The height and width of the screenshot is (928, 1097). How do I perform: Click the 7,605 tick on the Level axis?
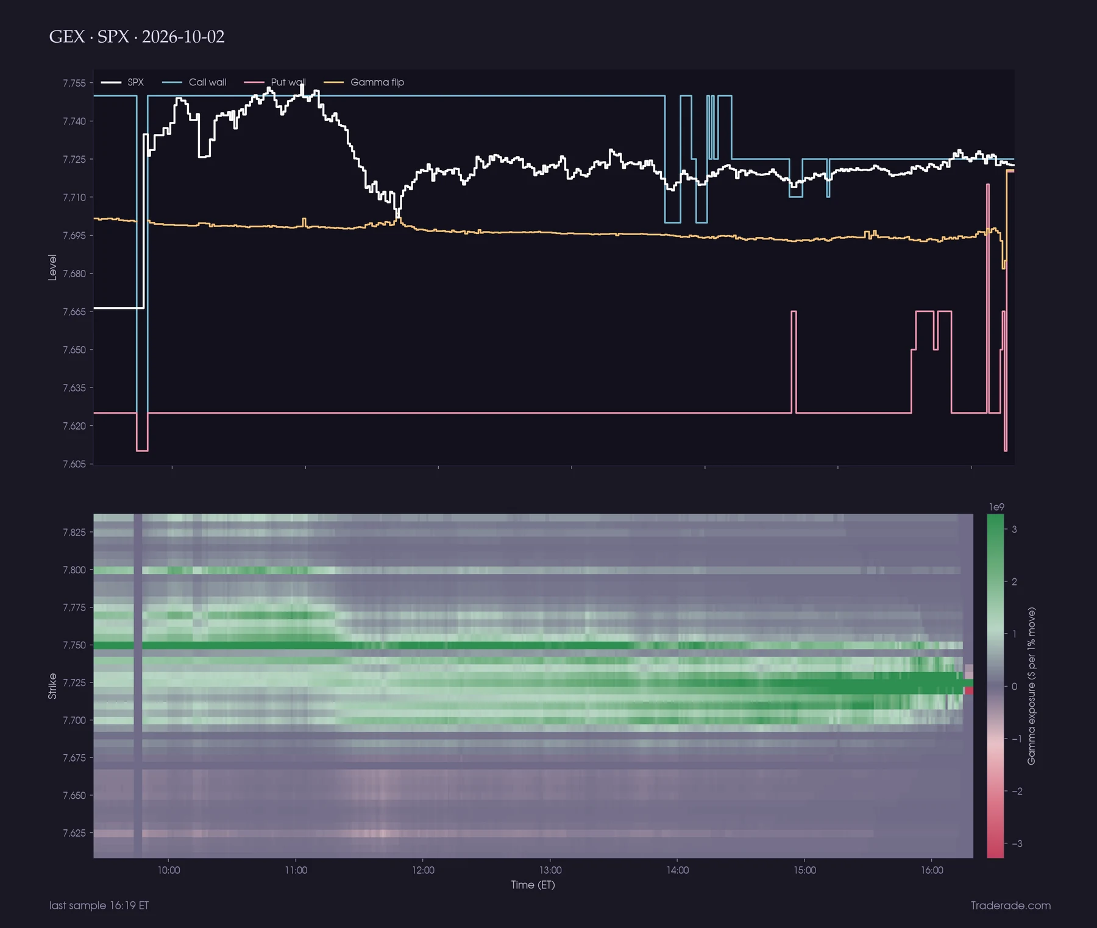click(74, 464)
